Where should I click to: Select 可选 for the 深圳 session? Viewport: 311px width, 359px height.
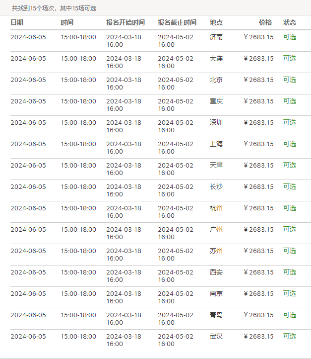tap(289, 122)
